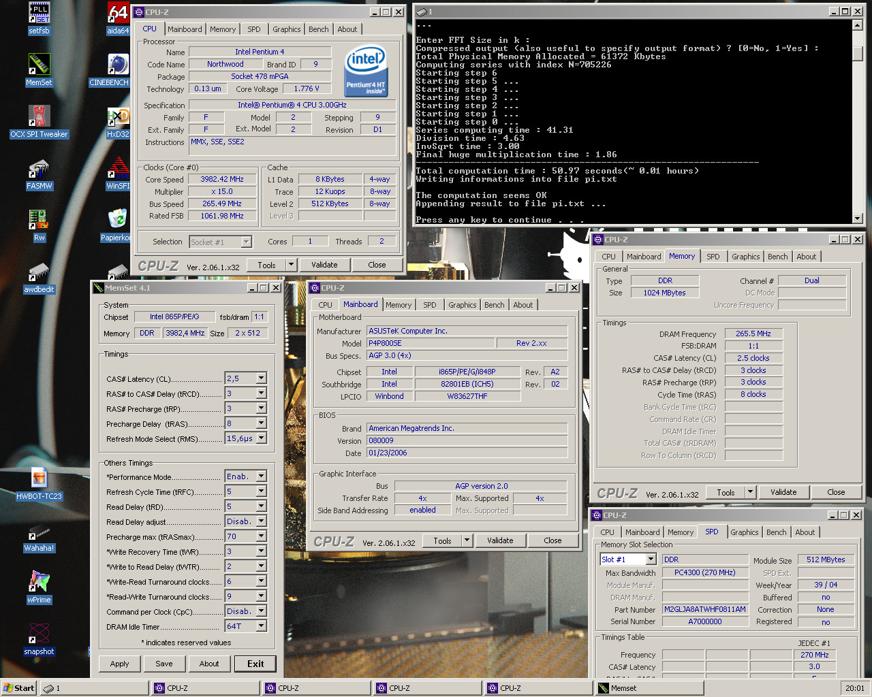Select the SPD tab in the CPU-Z Memory window
Image resolution: width=872 pixels, height=697 pixels.
713,257
